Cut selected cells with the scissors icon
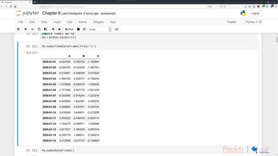This screenshot has height=156, width=278. click(x=33, y=29)
